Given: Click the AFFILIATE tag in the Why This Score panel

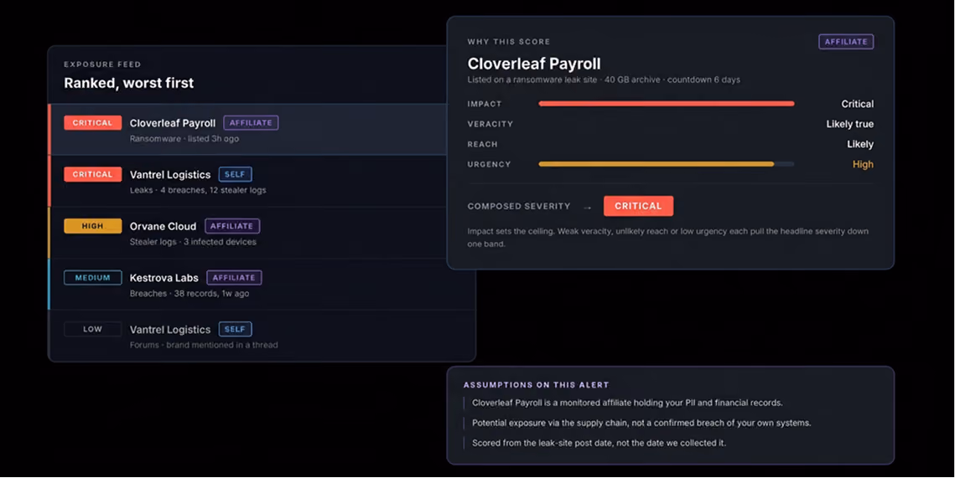Looking at the screenshot, I should (x=846, y=42).
